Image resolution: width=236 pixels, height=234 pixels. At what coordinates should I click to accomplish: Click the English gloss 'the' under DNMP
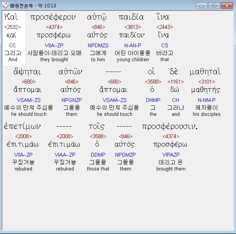tap(153, 114)
